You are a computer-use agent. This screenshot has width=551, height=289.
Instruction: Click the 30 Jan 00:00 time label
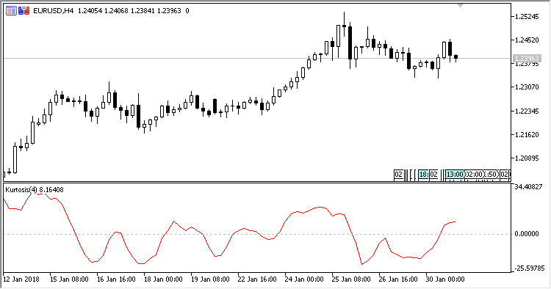pyautogui.click(x=445, y=279)
